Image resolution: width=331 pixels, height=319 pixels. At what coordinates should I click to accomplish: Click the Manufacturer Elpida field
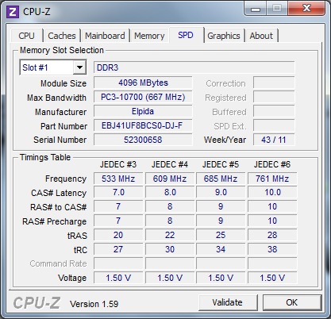point(143,111)
